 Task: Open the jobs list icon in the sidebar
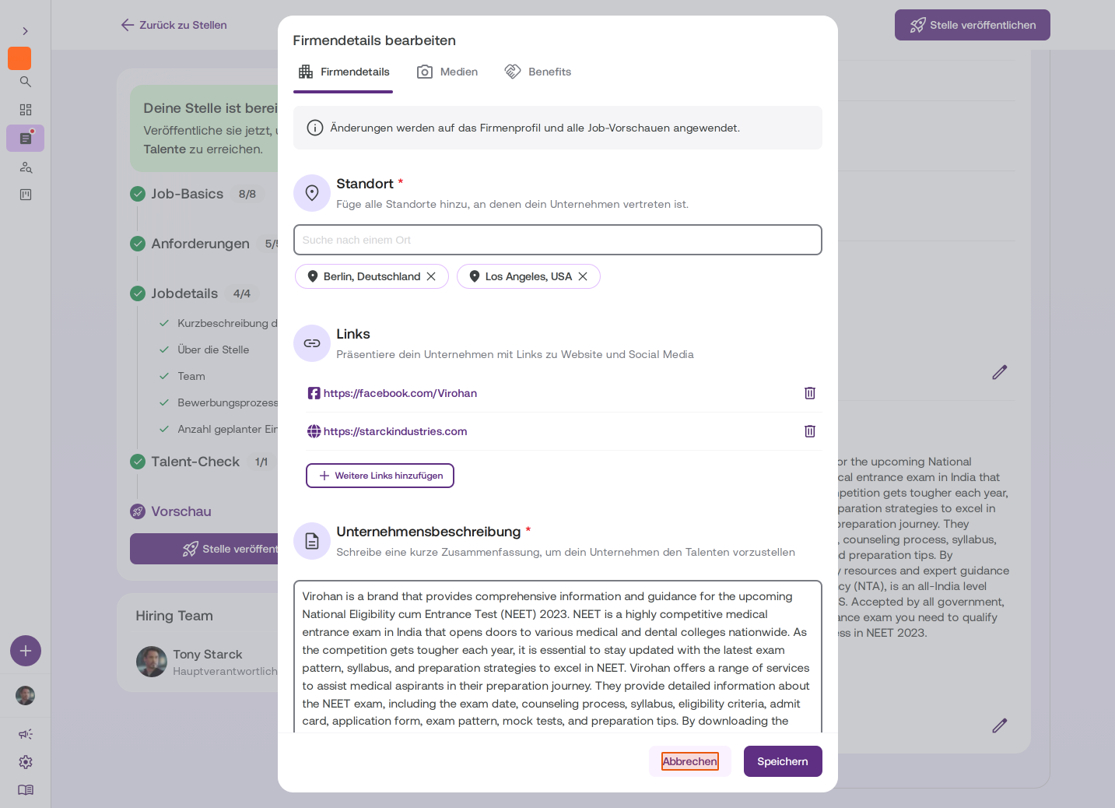click(x=25, y=138)
